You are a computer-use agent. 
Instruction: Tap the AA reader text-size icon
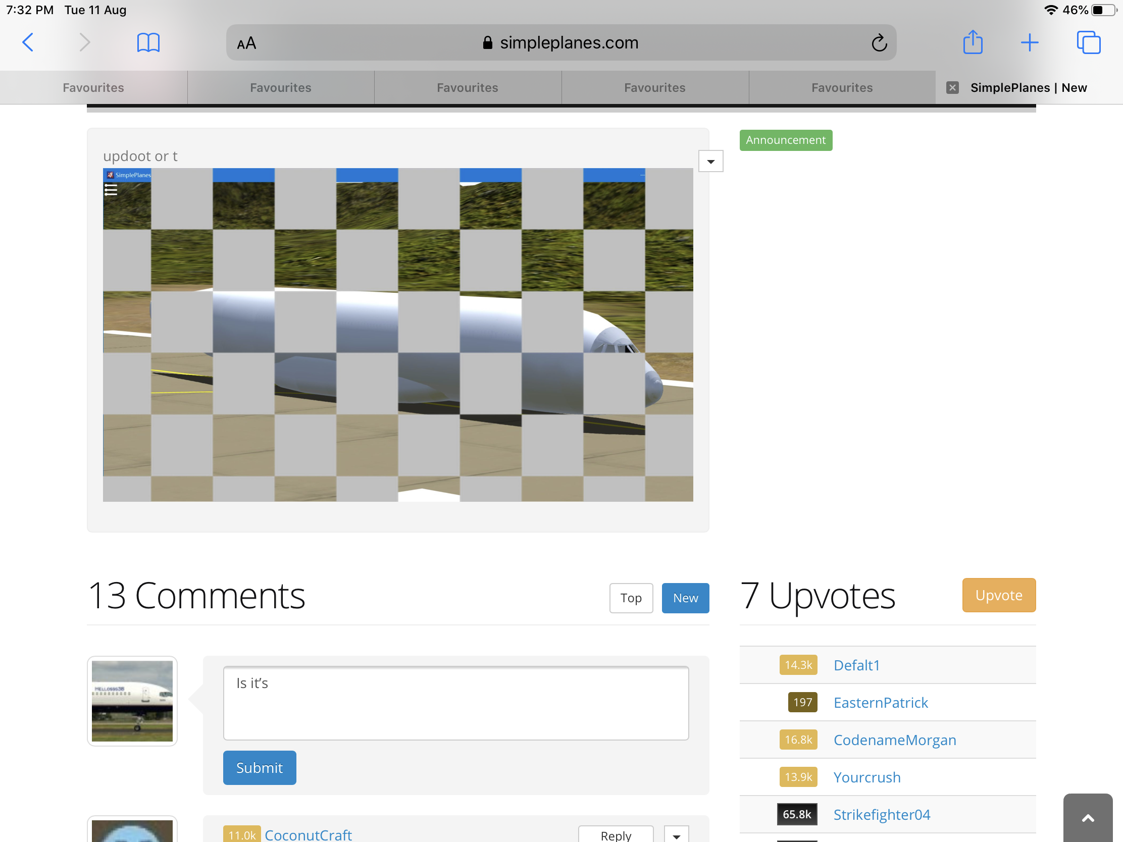247,43
